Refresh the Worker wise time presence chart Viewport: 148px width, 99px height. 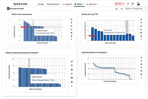click(71, 20)
